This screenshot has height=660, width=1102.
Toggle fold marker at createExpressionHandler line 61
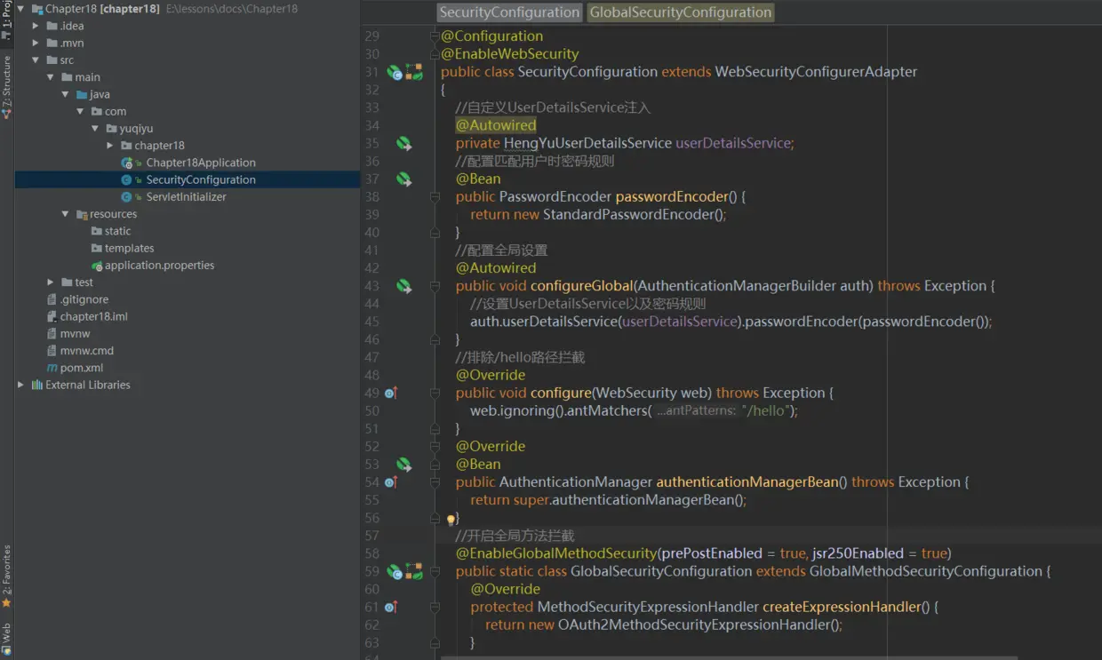tap(435, 607)
